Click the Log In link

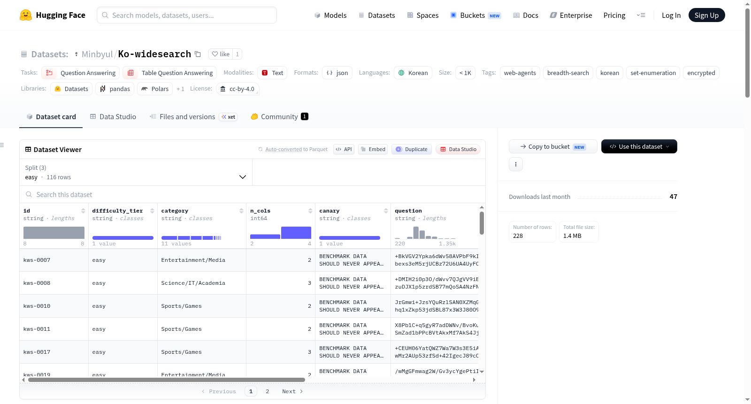click(x=671, y=15)
